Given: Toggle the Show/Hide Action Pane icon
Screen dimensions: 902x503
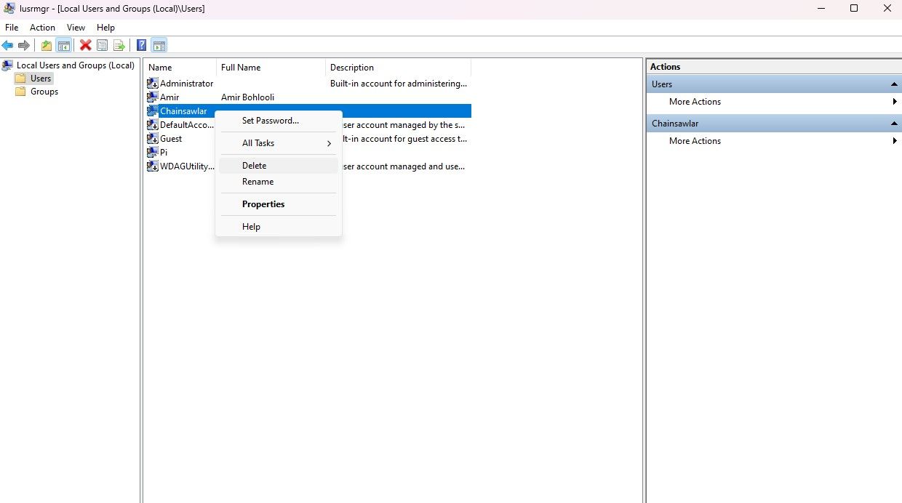Looking at the screenshot, I should click(x=159, y=45).
